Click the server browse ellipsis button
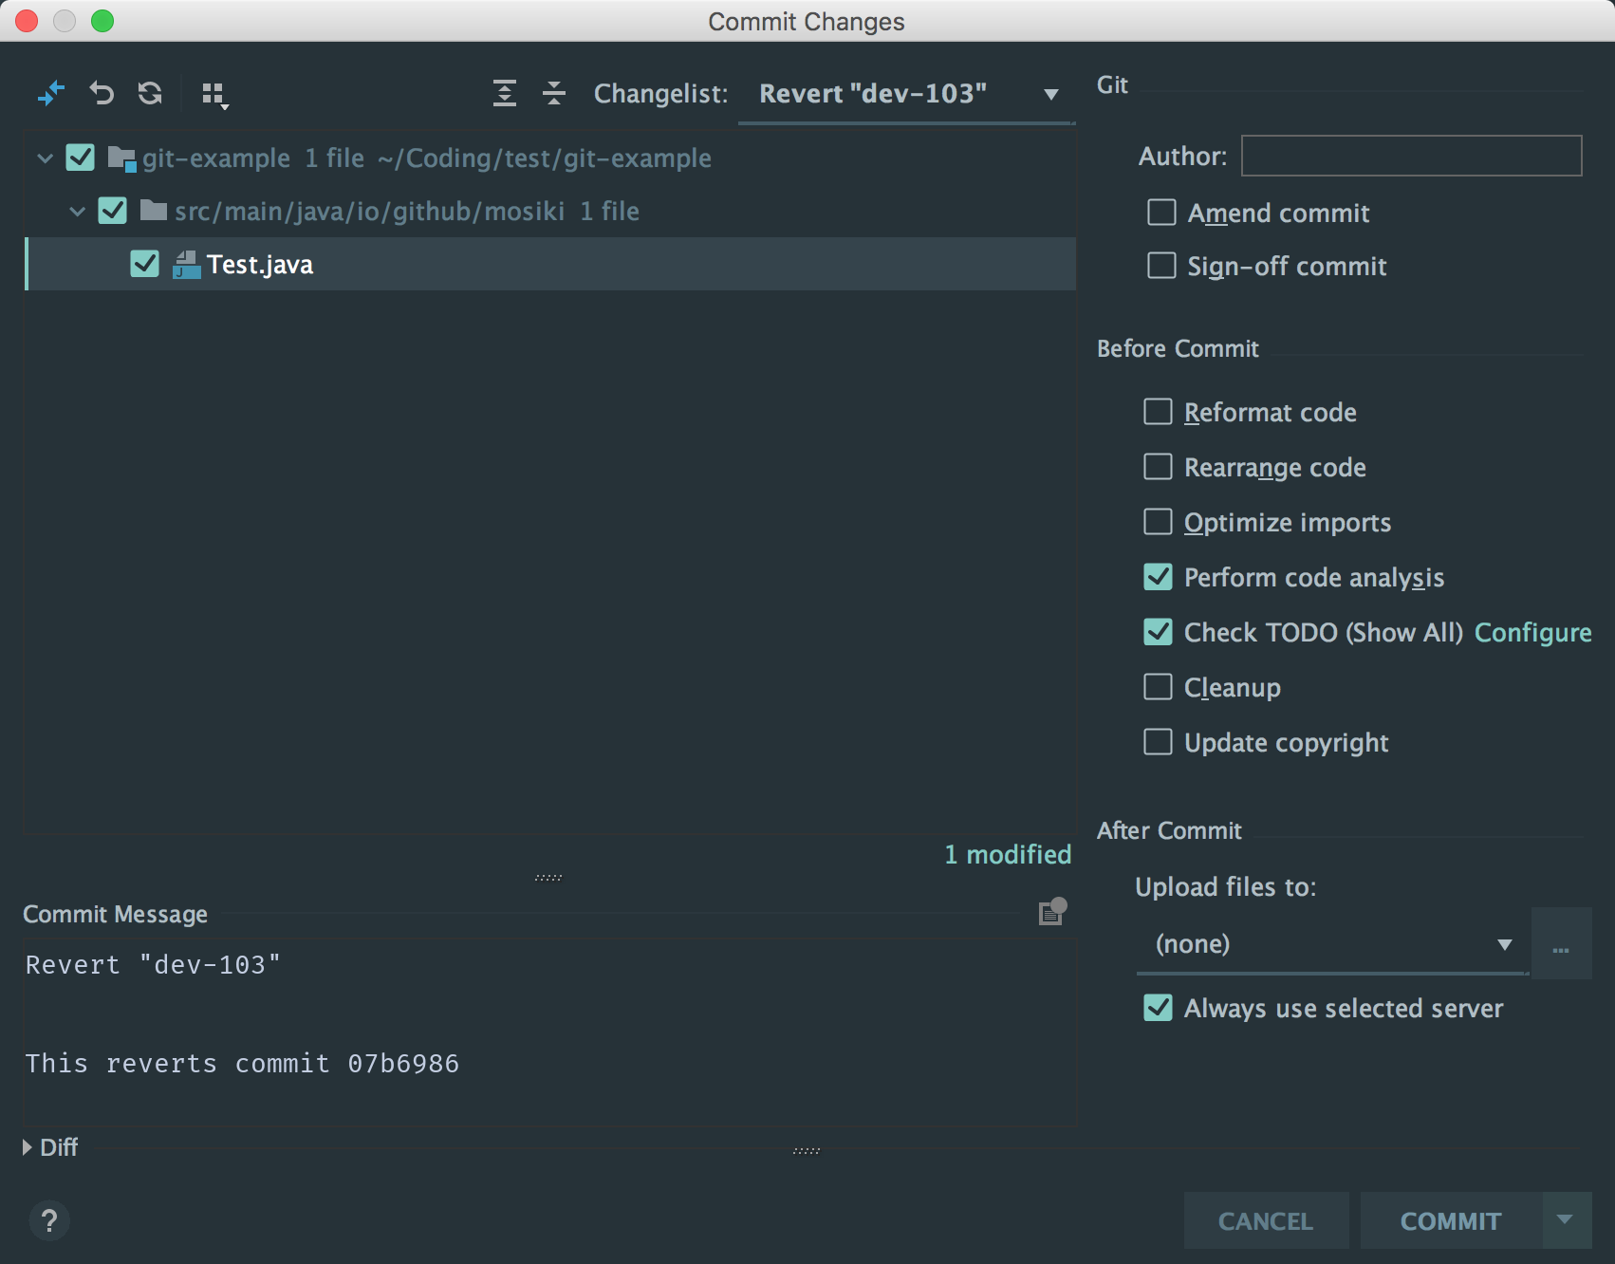The height and width of the screenshot is (1264, 1615). 1561,944
